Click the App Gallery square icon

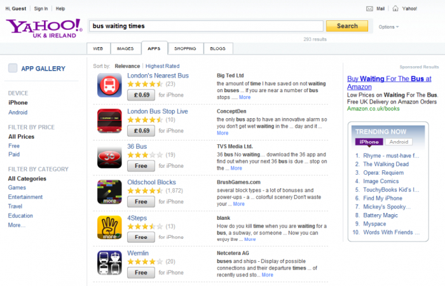point(13,69)
